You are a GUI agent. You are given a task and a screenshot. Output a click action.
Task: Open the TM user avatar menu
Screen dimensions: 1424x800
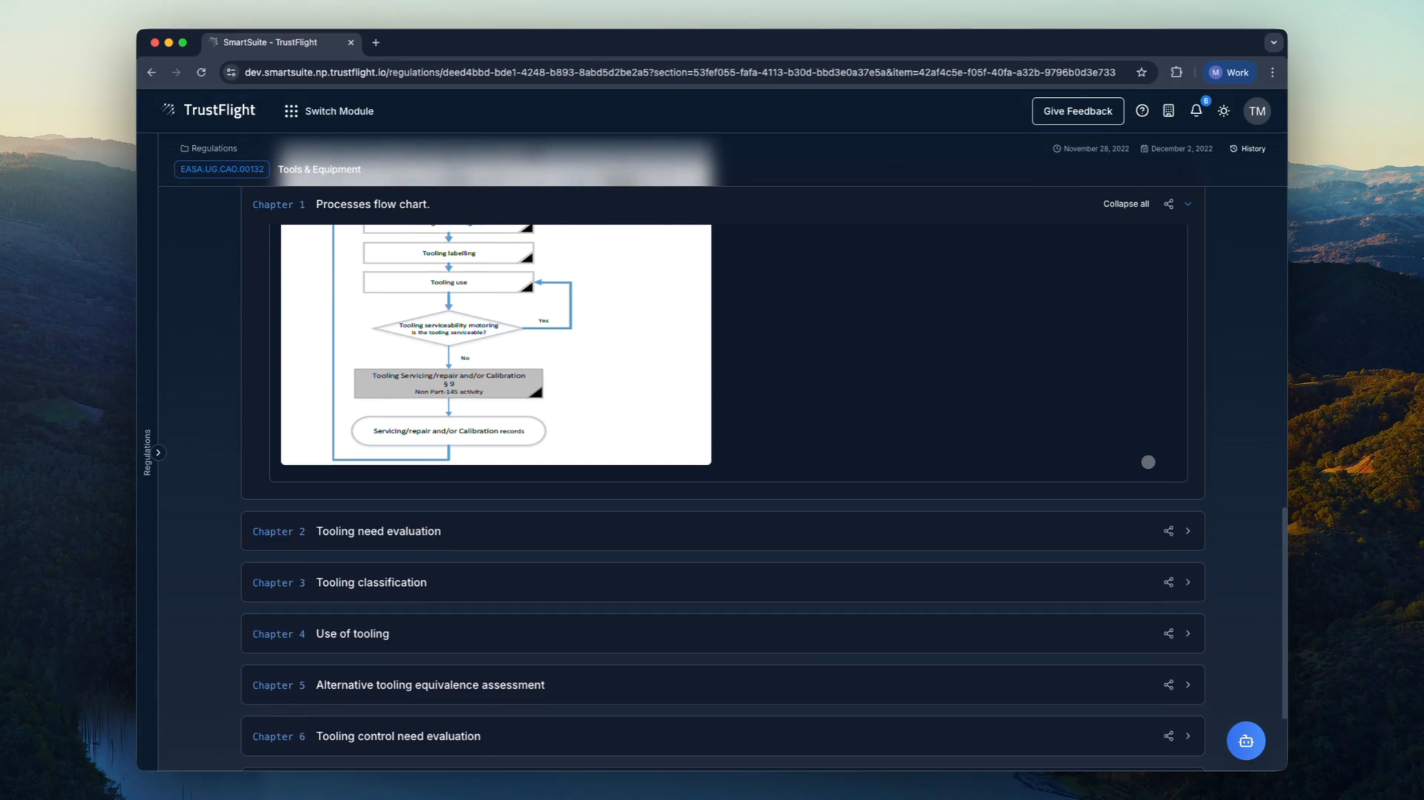click(x=1256, y=110)
